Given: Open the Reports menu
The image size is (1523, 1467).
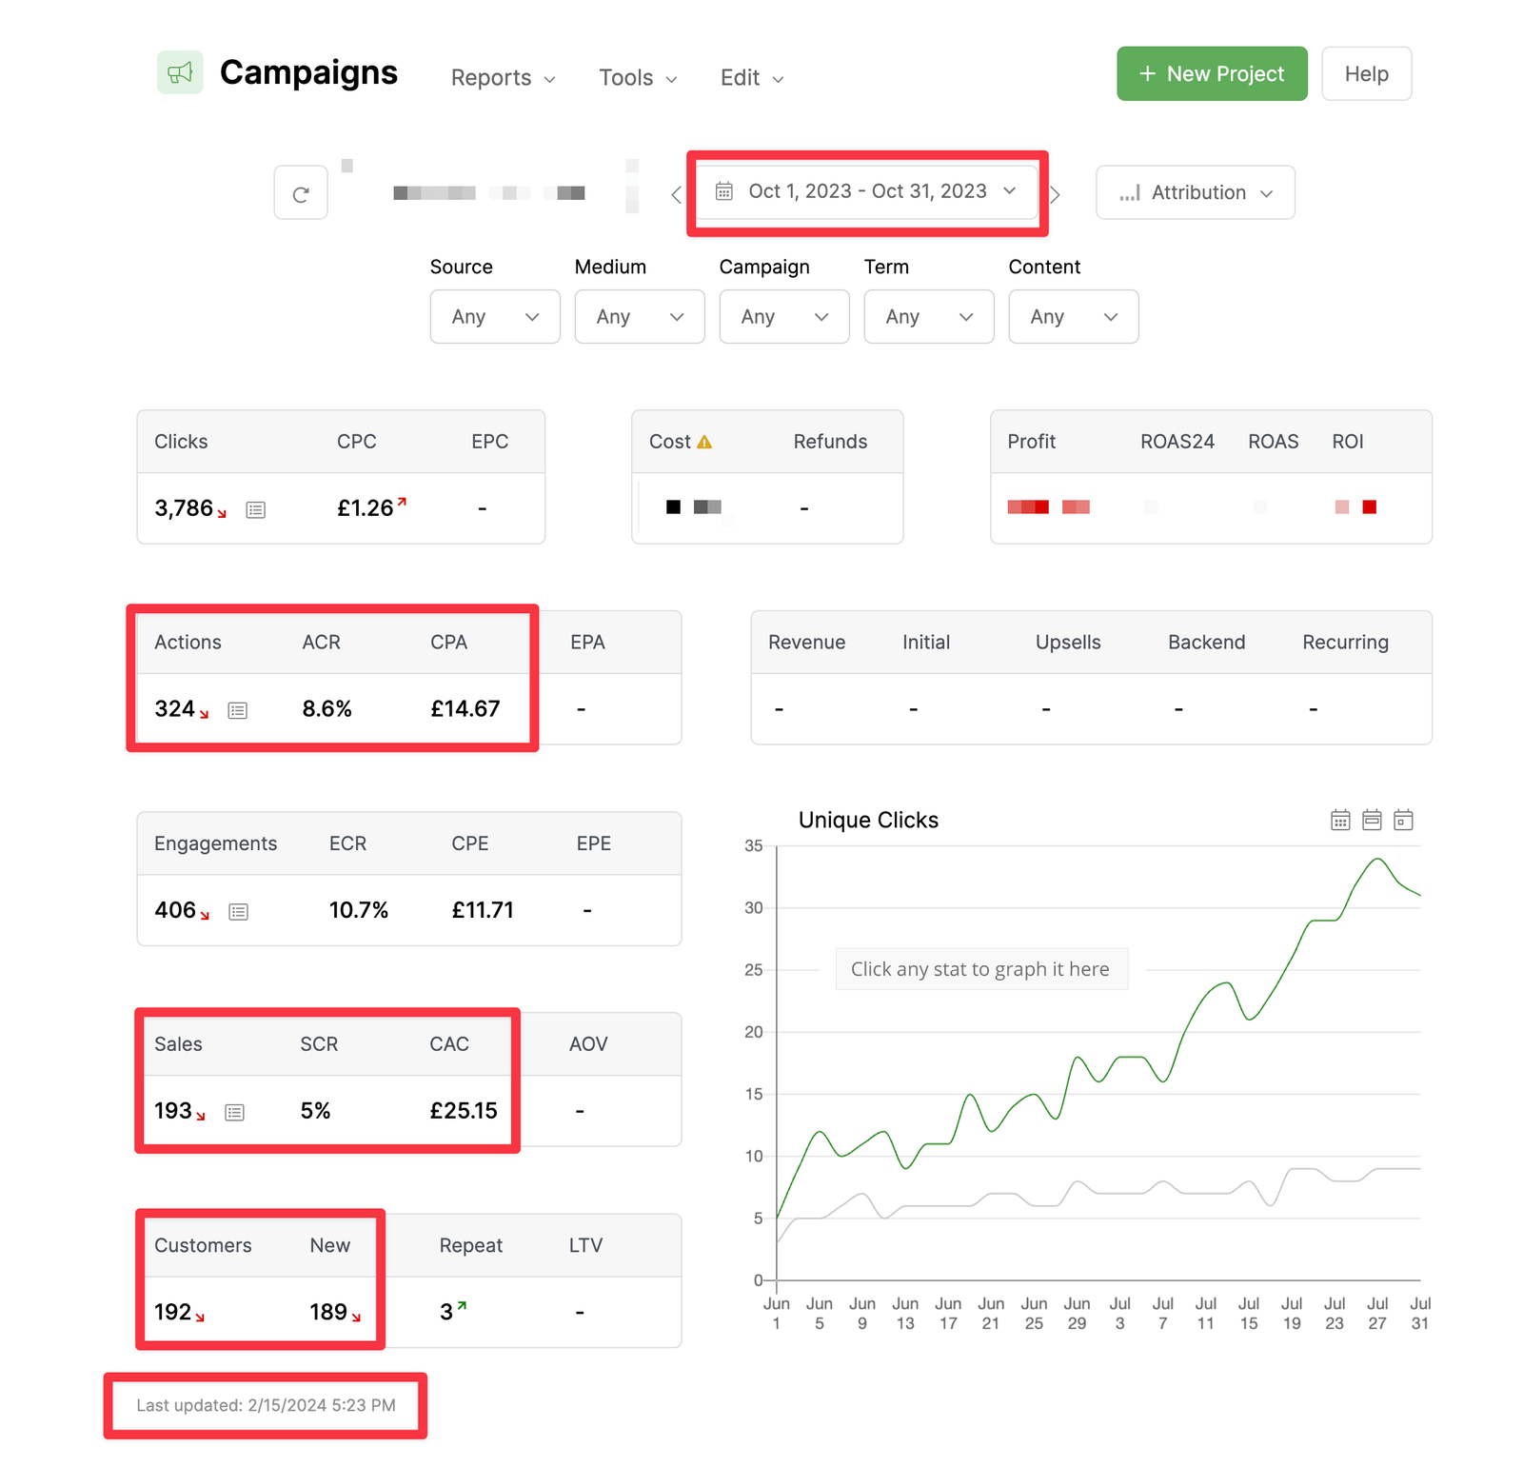Looking at the screenshot, I should pyautogui.click(x=503, y=78).
